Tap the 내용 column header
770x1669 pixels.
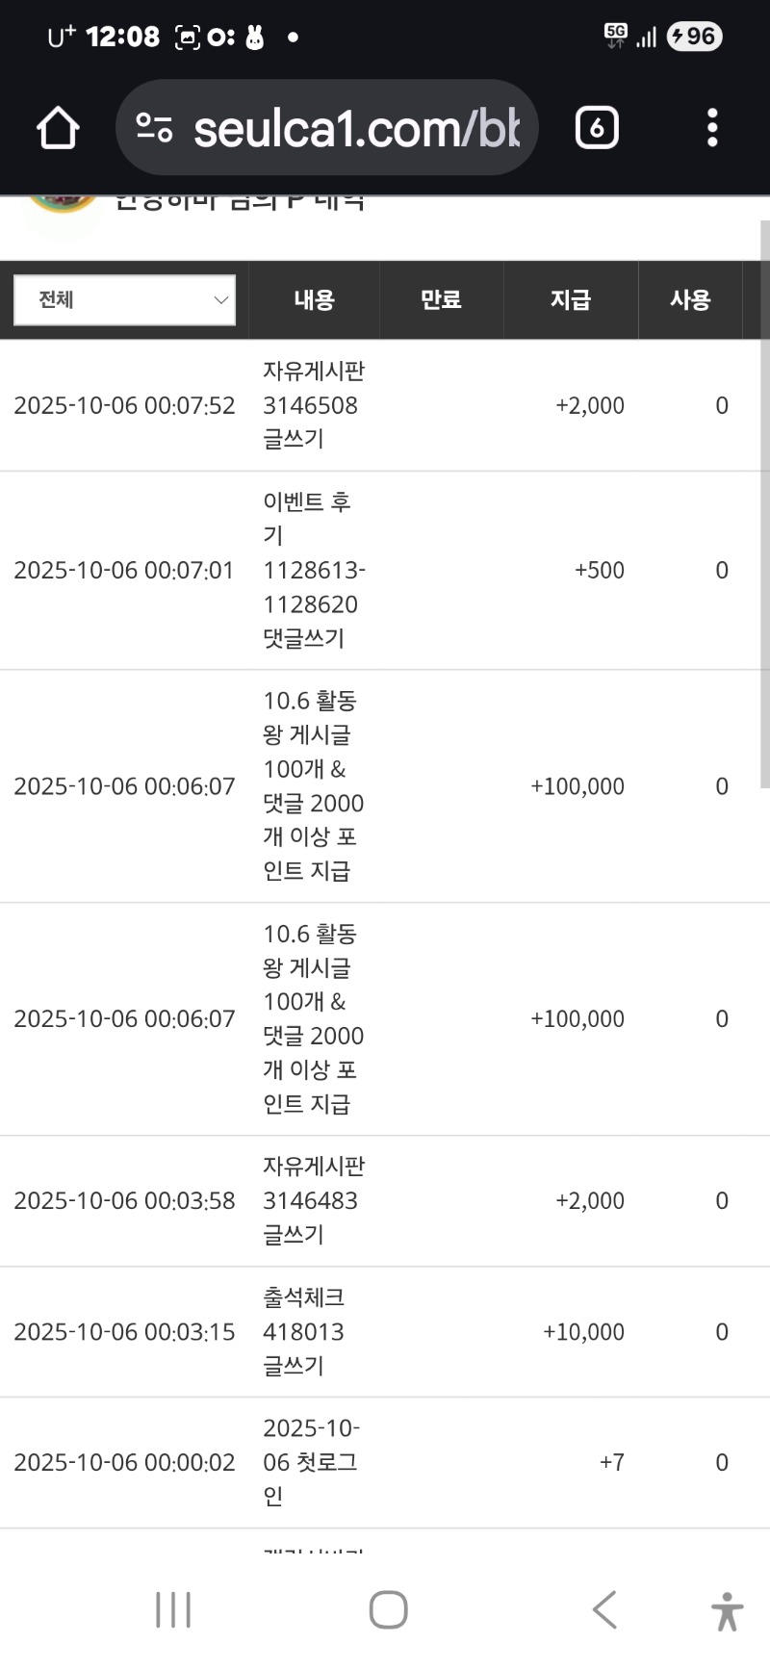pos(314,300)
